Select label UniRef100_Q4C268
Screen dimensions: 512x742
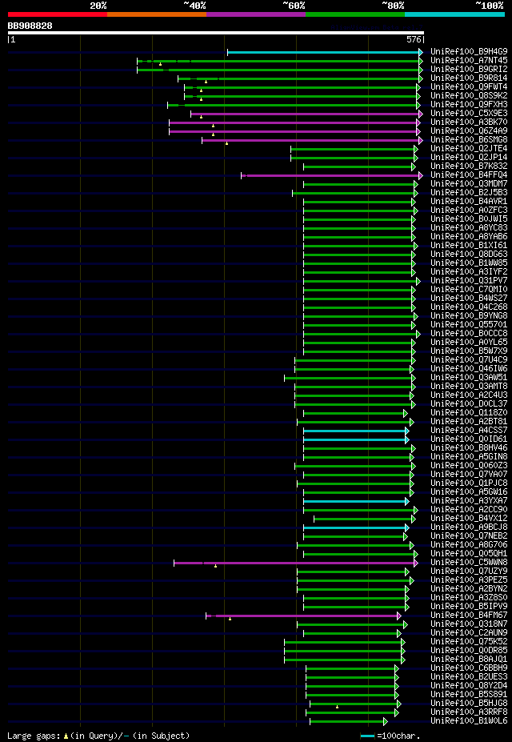tap(470, 307)
